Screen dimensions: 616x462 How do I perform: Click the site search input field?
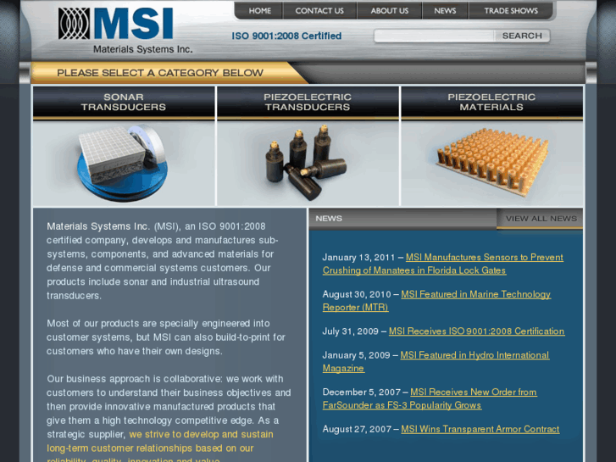click(x=434, y=36)
